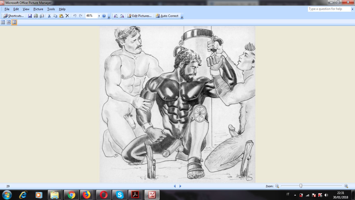This screenshot has height=200, width=355.
Task: Click the Kaspersky tray icon
Action: [x=320, y=195]
